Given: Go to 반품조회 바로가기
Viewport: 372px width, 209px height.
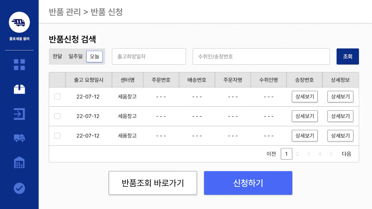Looking at the screenshot, I should [x=153, y=183].
